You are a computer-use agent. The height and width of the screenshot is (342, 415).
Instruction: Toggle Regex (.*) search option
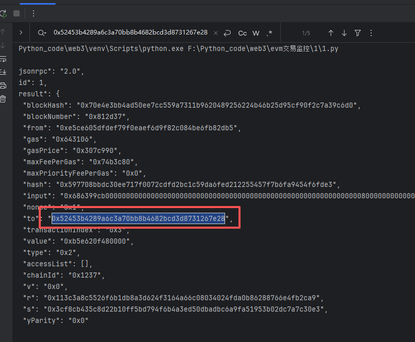(x=269, y=33)
